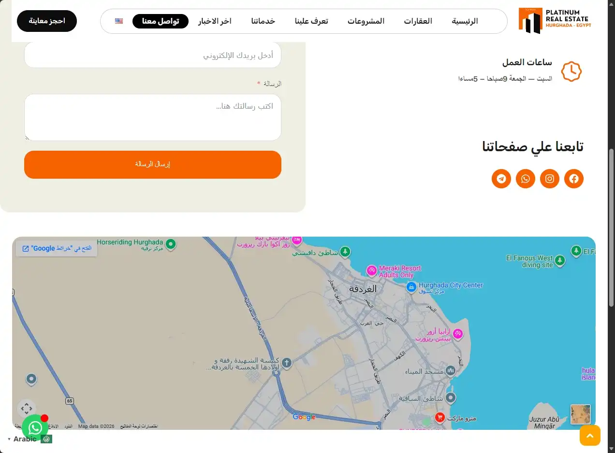Click the orange WhatsApp social circle icon
Image resolution: width=615 pixels, height=453 pixels.
[526, 179]
